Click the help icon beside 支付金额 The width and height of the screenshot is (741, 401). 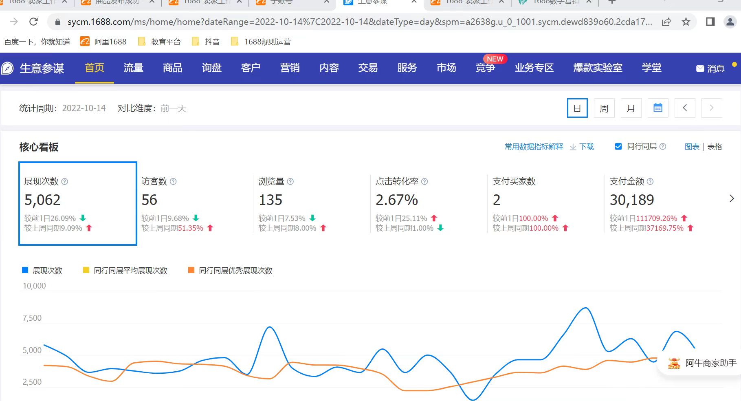(x=650, y=181)
